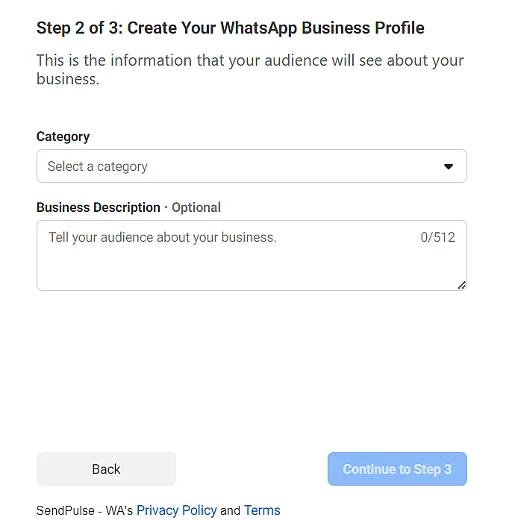Click the Optional label text

tap(196, 207)
